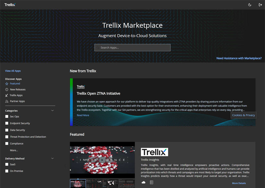This screenshot has width=265, height=188.
Task: Toggle dark mode with the moon icon
Action: coord(250,5)
